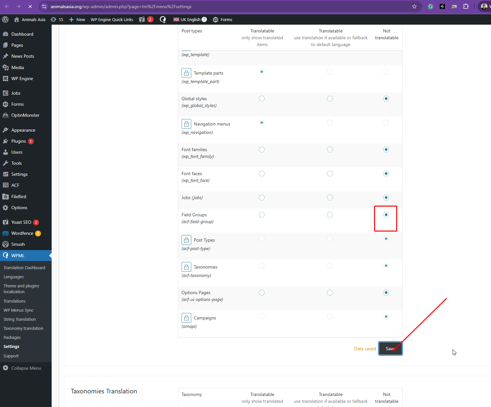Set Jobs to Translatable only show translated
This screenshot has width=491, height=407.
pyautogui.click(x=262, y=198)
